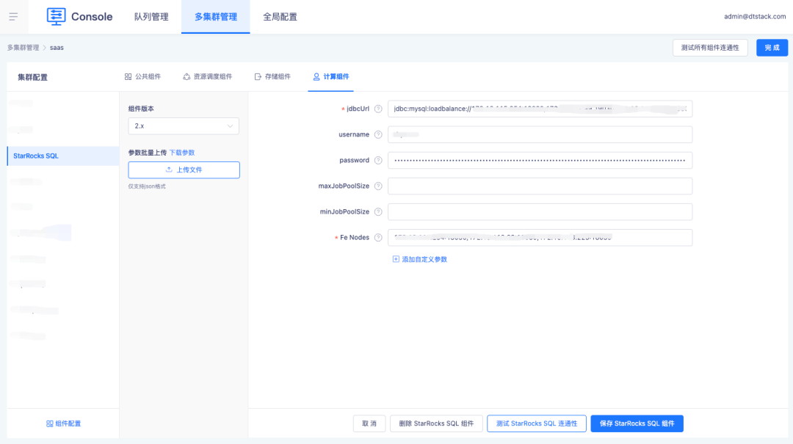This screenshot has height=444, width=793.
Task: Click 添加自定义参数 link
Action: [x=420, y=259]
